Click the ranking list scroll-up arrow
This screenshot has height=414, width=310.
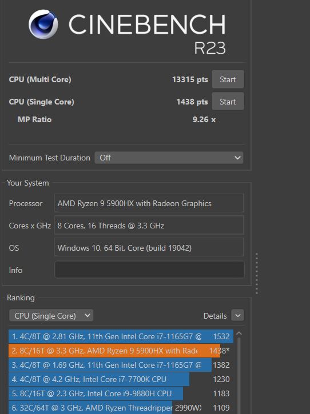pyautogui.click(x=239, y=333)
